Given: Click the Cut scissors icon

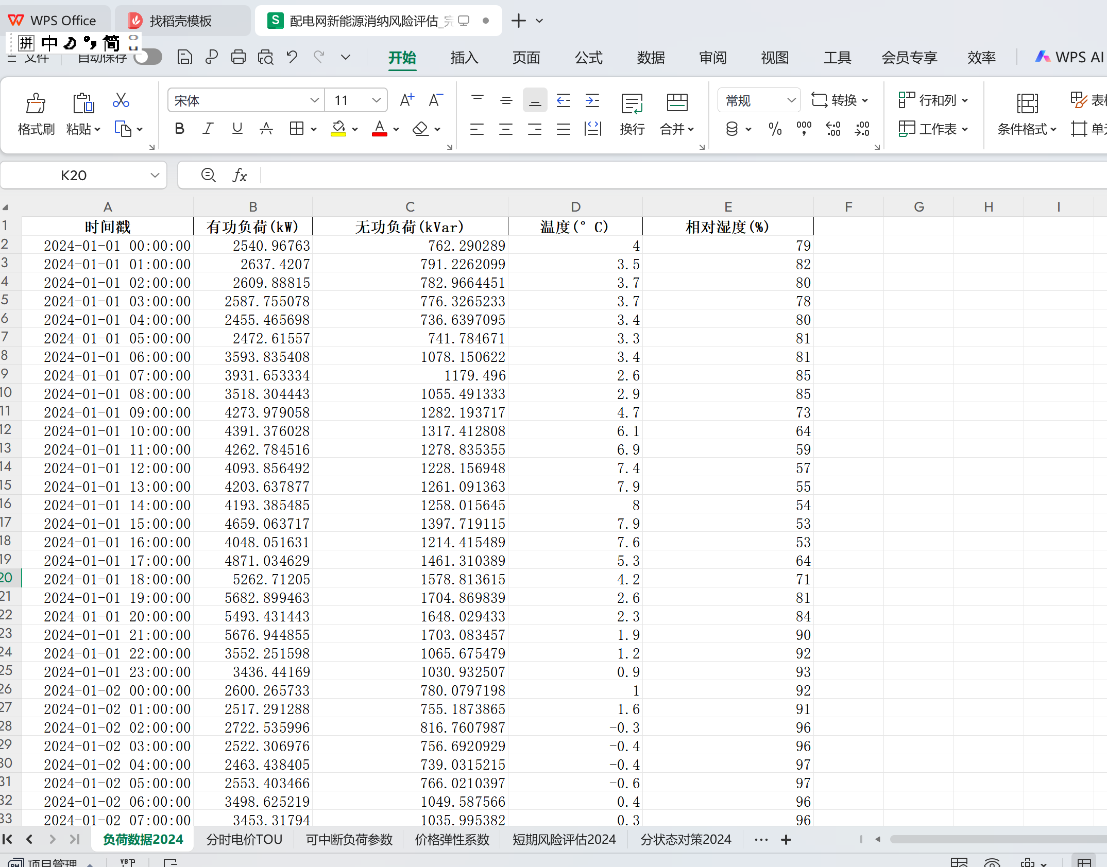Looking at the screenshot, I should (121, 100).
